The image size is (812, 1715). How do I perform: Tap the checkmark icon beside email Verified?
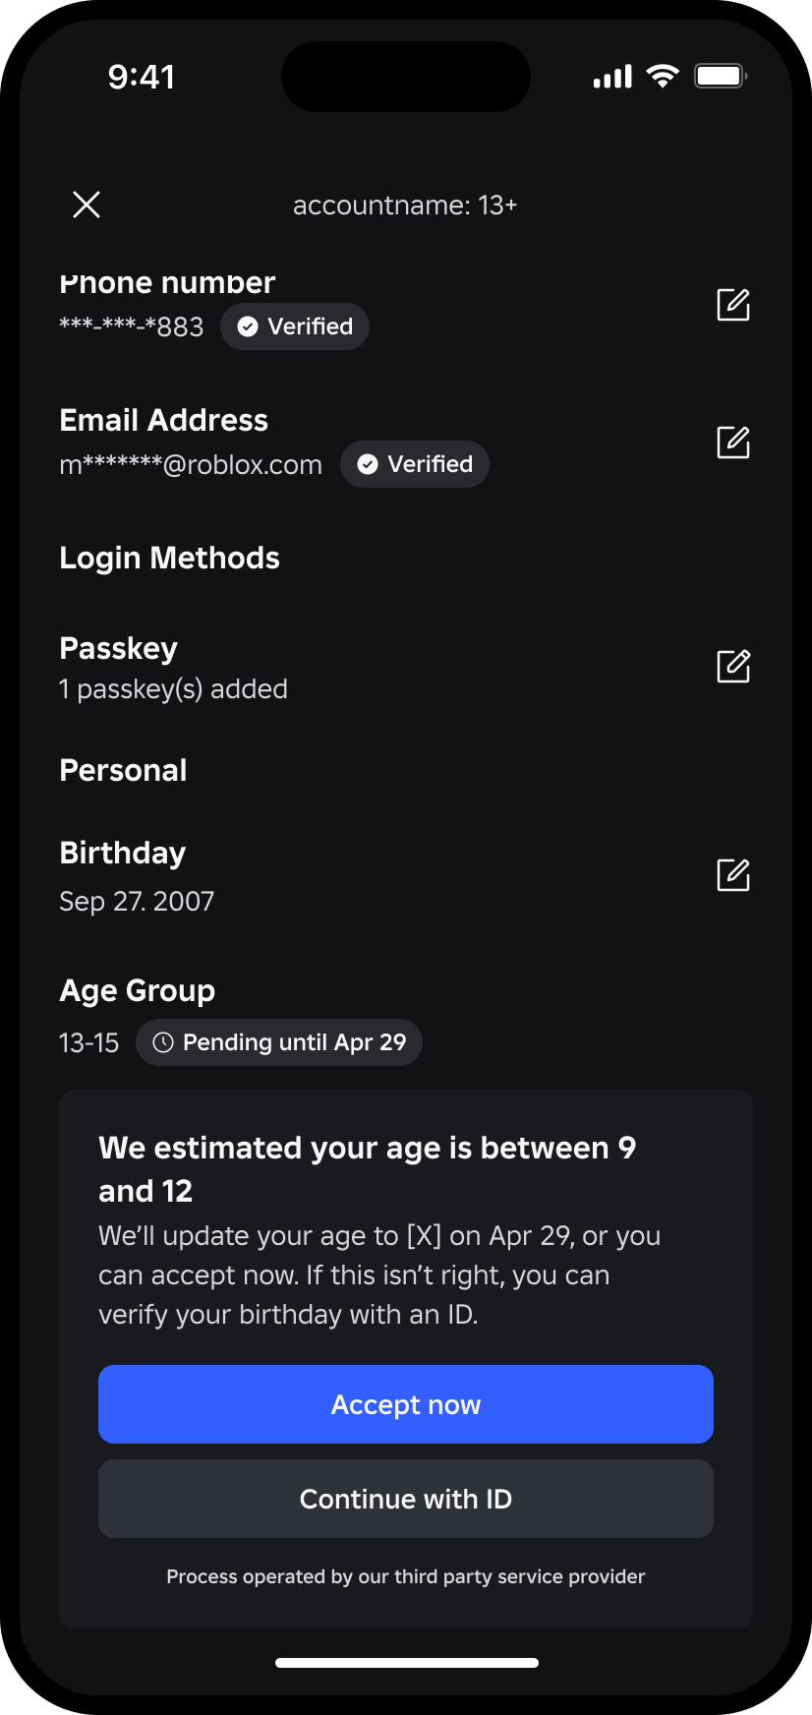368,464
